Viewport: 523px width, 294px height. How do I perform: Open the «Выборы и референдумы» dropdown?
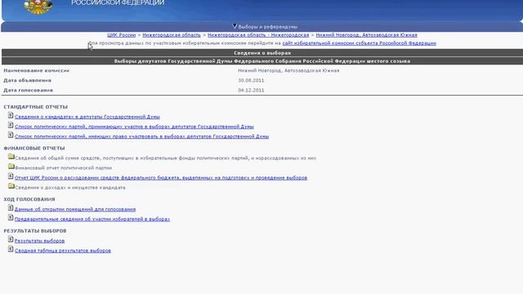tap(265, 27)
